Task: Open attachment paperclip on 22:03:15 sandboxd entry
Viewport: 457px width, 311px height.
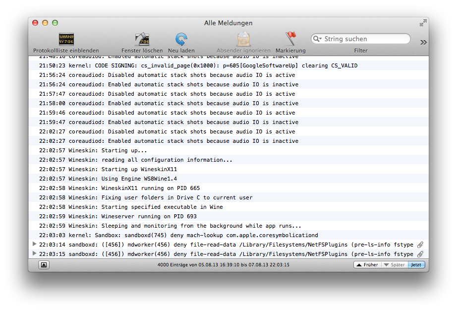Action: point(420,254)
